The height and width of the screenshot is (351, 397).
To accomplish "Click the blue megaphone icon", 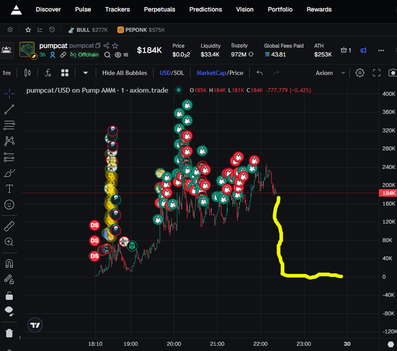I will 363,50.
